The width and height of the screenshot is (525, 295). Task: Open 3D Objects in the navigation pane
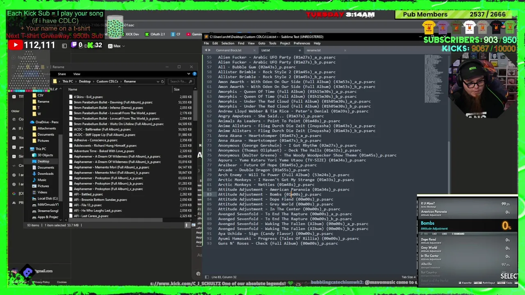[x=45, y=155]
